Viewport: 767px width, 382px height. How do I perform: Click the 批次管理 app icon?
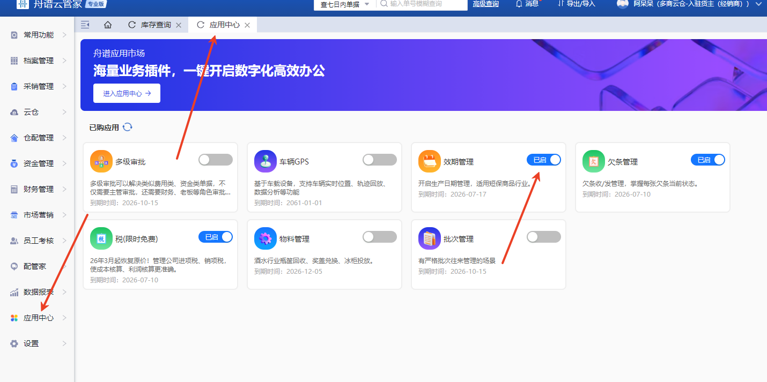point(429,238)
